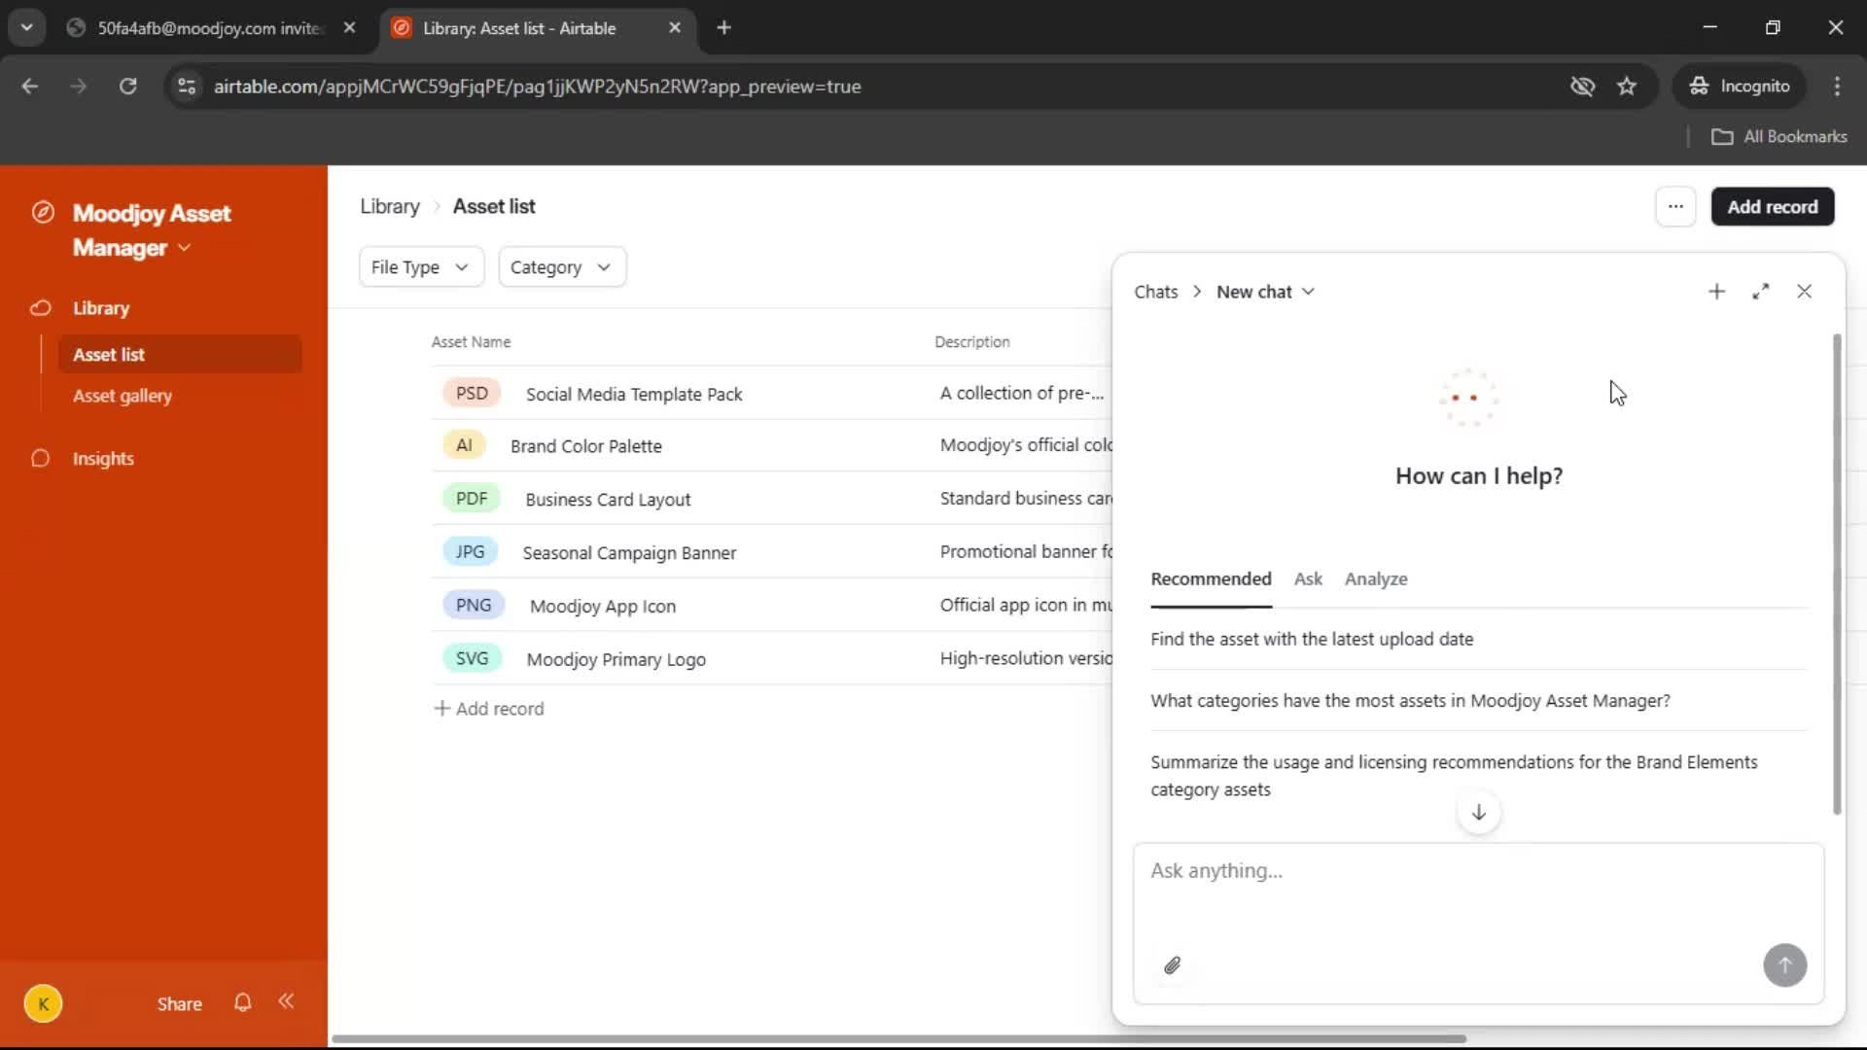The height and width of the screenshot is (1050, 1867).
Task: Click the Description column header
Action: pyautogui.click(x=972, y=342)
